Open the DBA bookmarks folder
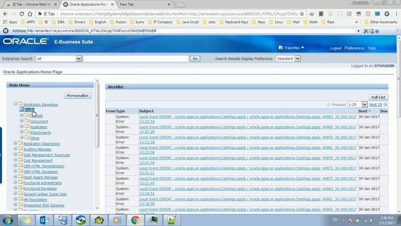 pos(58,22)
